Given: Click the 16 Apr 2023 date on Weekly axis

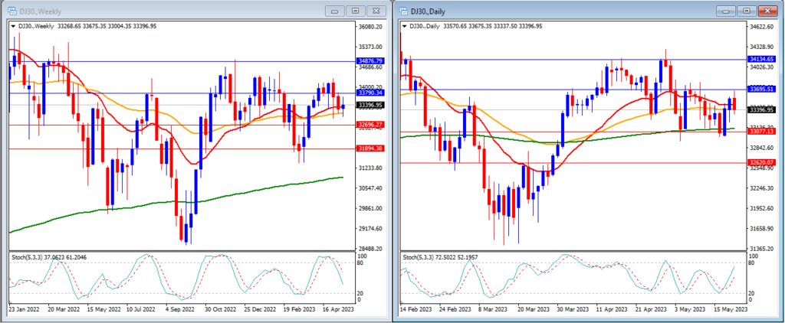Looking at the screenshot, I should point(338,309).
